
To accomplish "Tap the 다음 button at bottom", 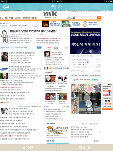I will [85, 147].
